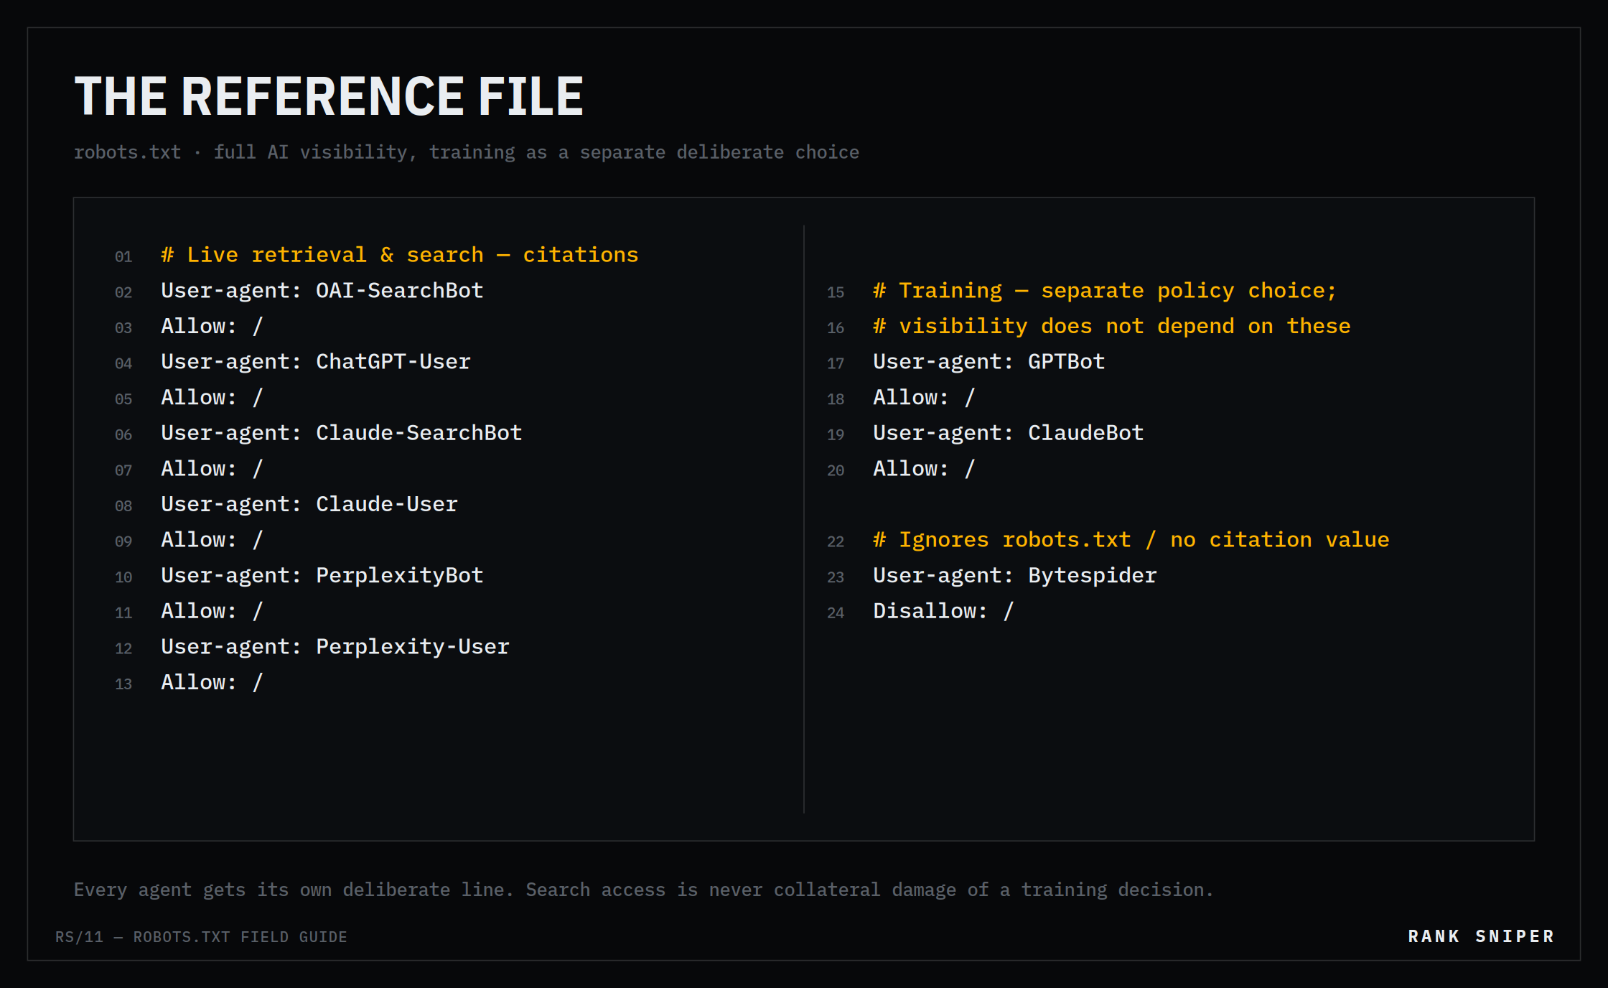Viewport: 1608px width, 988px height.
Task: Click 'Allow: /' on line 20
Action: click(924, 468)
